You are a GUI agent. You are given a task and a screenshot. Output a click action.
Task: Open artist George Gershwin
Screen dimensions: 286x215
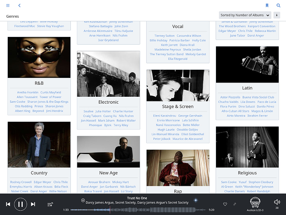point(190,116)
